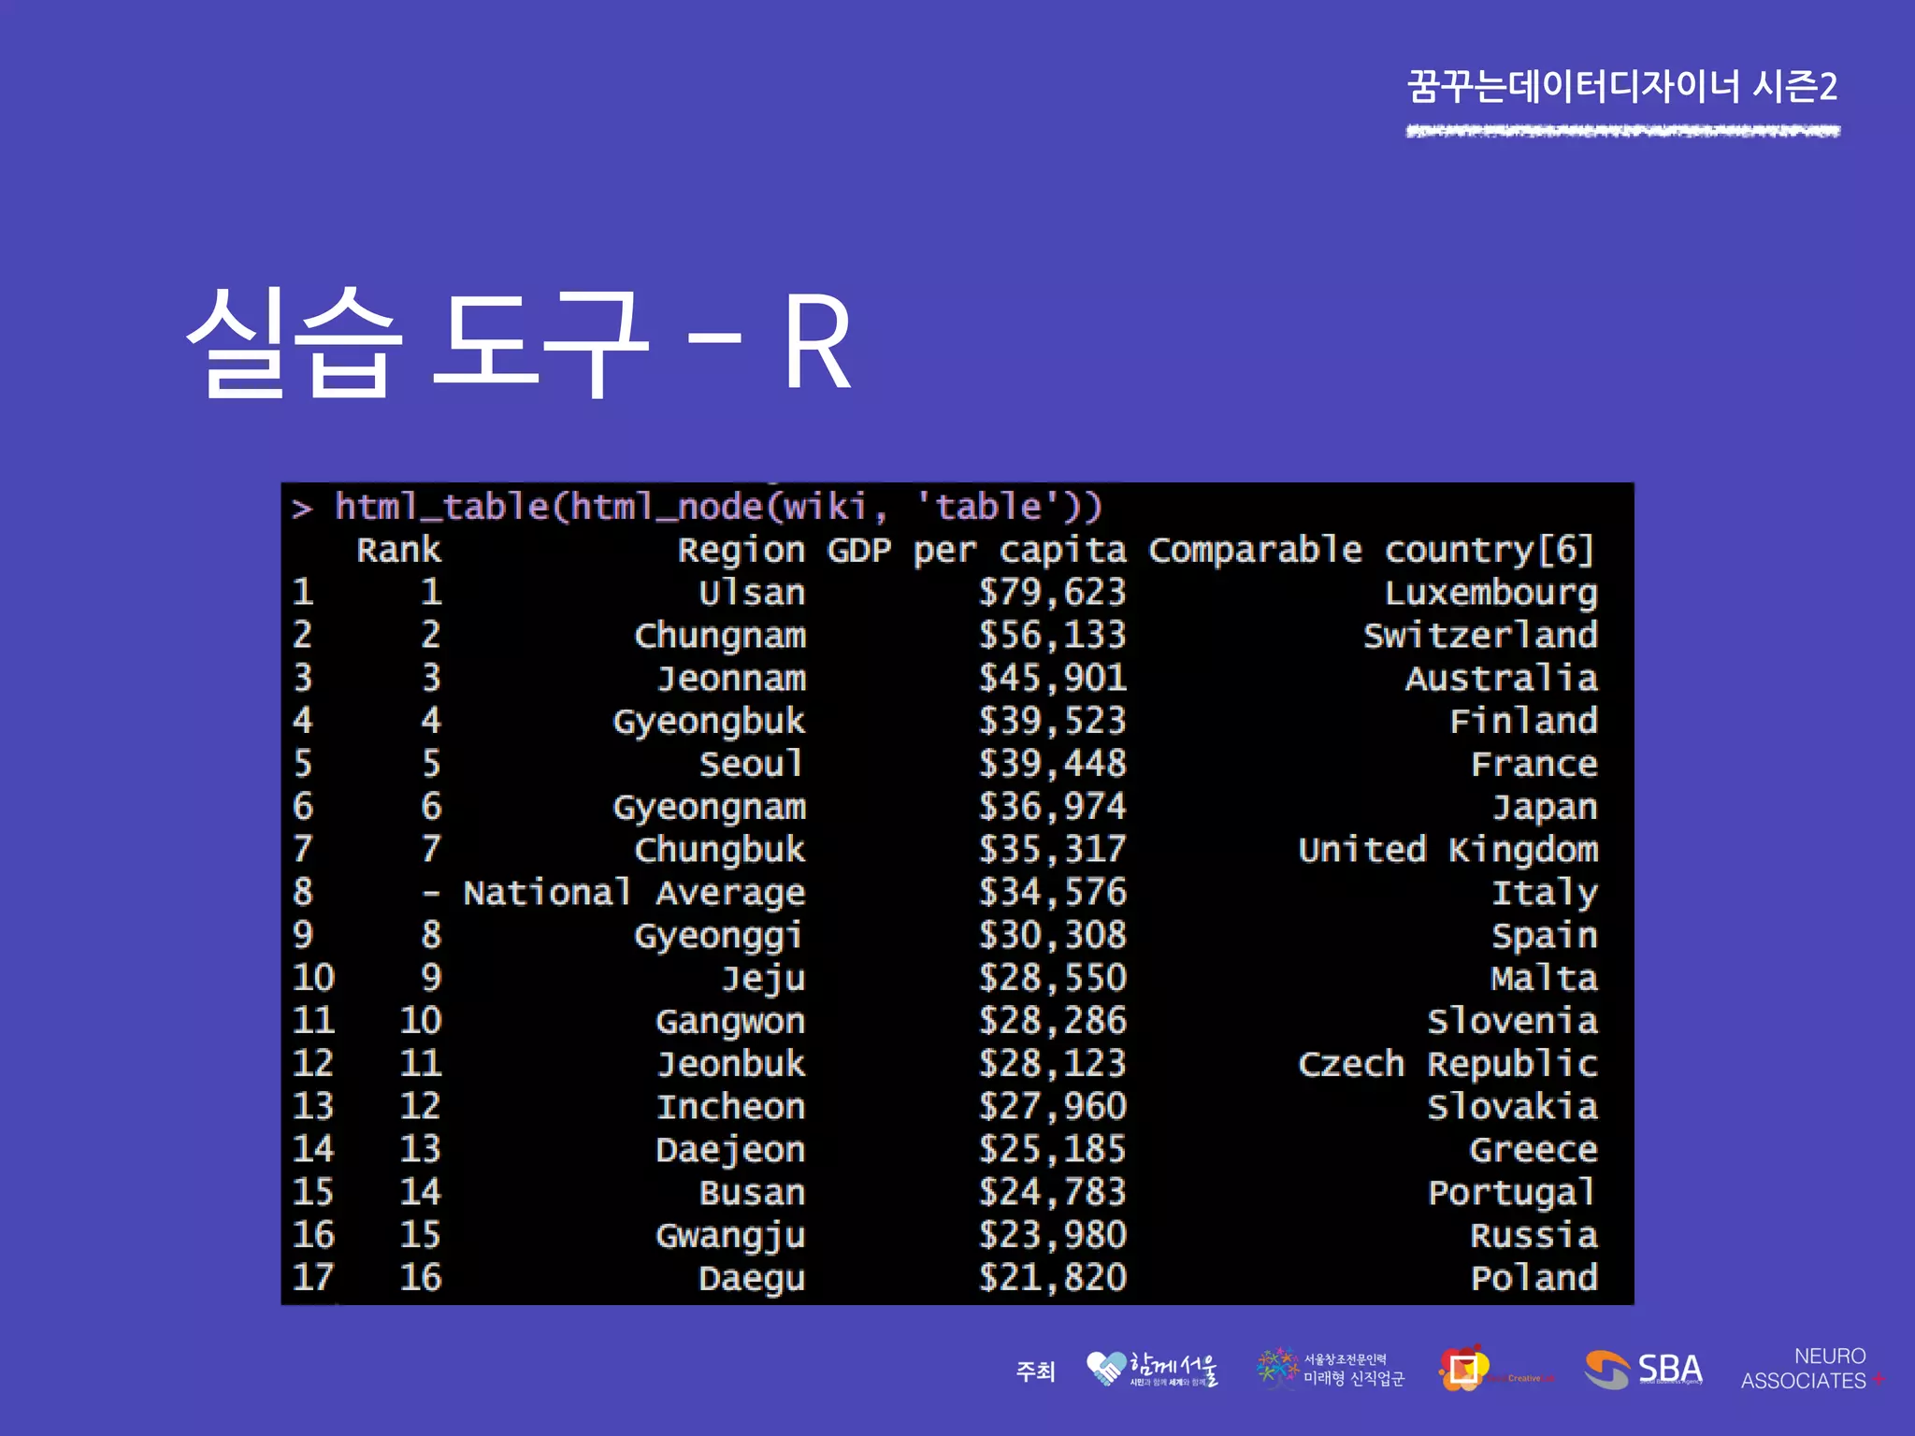Click the $45,901 value
The image size is (1915, 1436).
click(x=1052, y=679)
